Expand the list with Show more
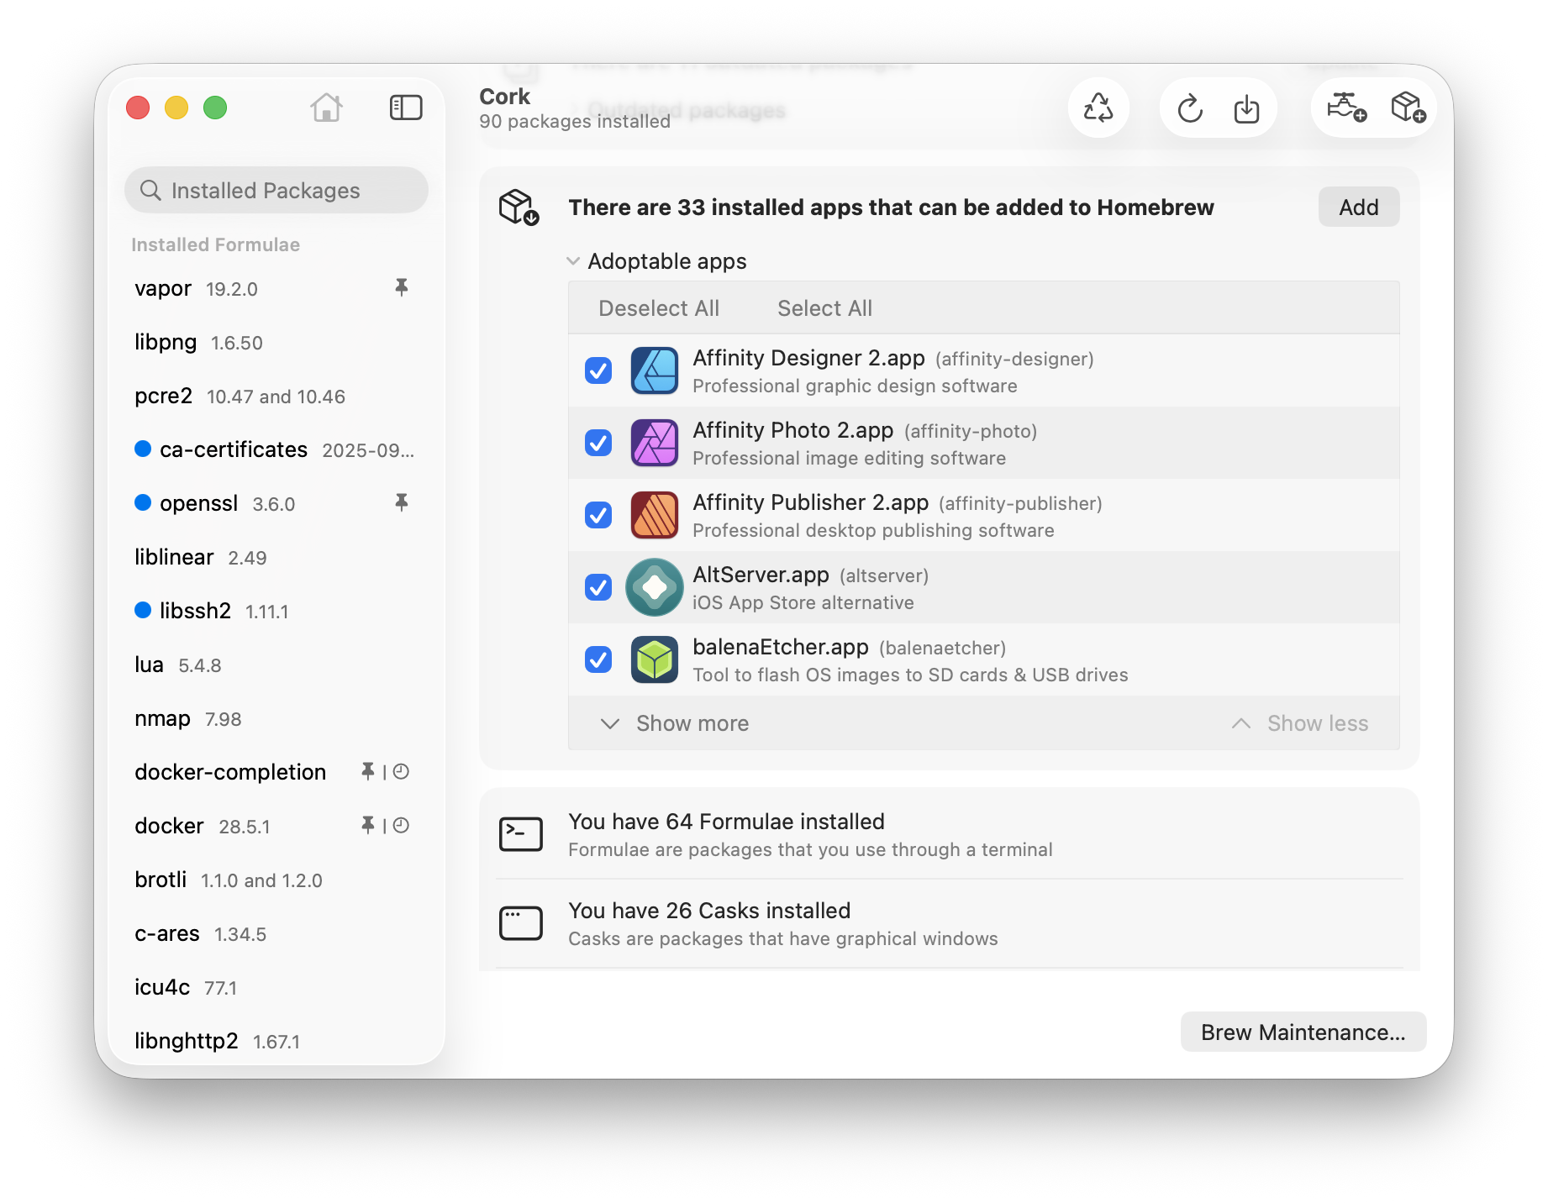This screenshot has height=1203, width=1548. point(676,723)
